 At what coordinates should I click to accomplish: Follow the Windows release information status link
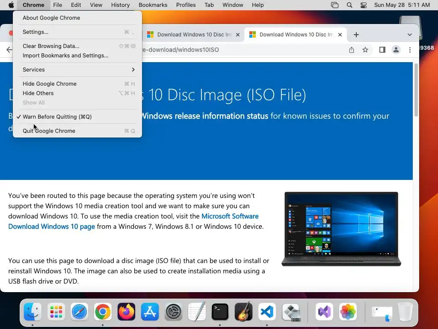[204, 116]
